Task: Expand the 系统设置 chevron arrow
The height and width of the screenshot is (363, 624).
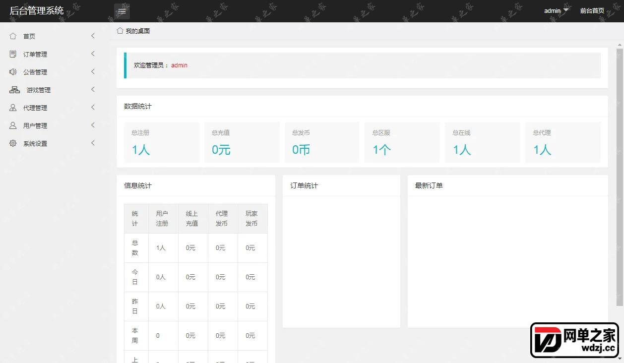Action: pyautogui.click(x=93, y=143)
